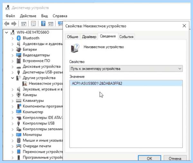Click the Батареи battery icon

(19, 49)
